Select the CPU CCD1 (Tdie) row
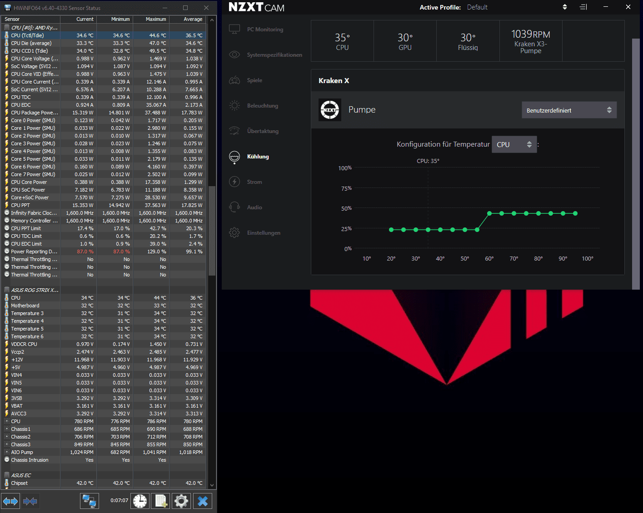 104,51
